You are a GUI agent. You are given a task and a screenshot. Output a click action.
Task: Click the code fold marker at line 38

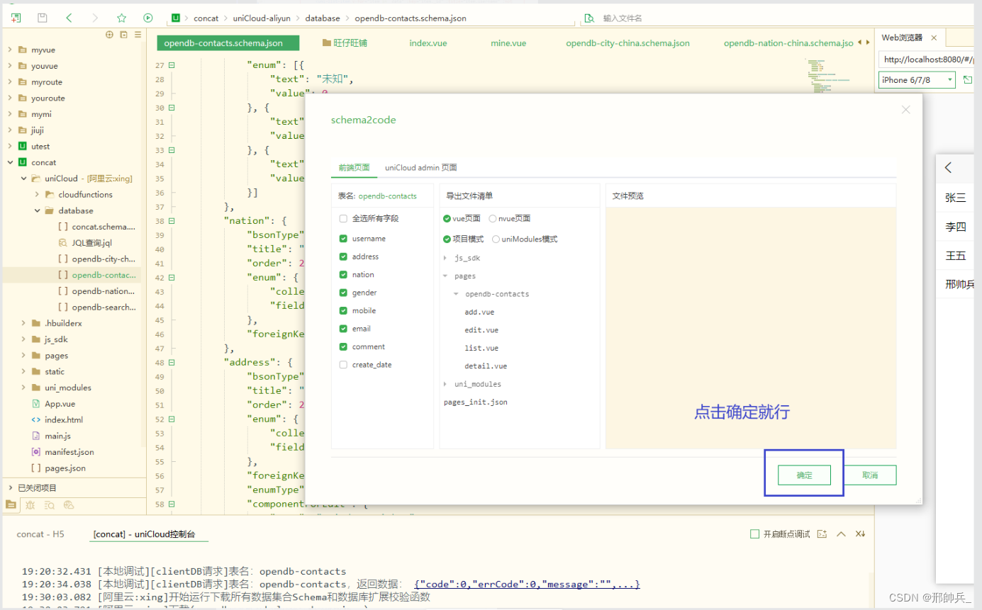pos(172,221)
